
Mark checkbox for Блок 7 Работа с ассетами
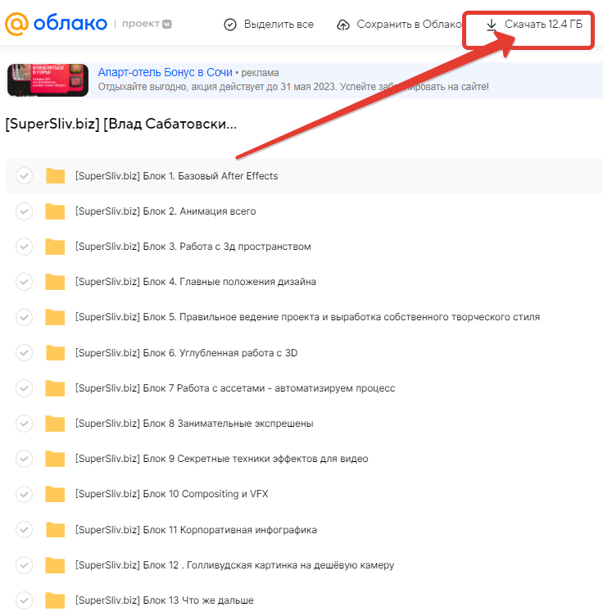tap(24, 388)
